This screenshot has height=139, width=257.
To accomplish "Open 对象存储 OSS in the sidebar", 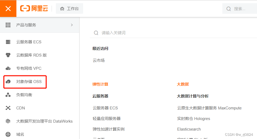I will (29, 82).
